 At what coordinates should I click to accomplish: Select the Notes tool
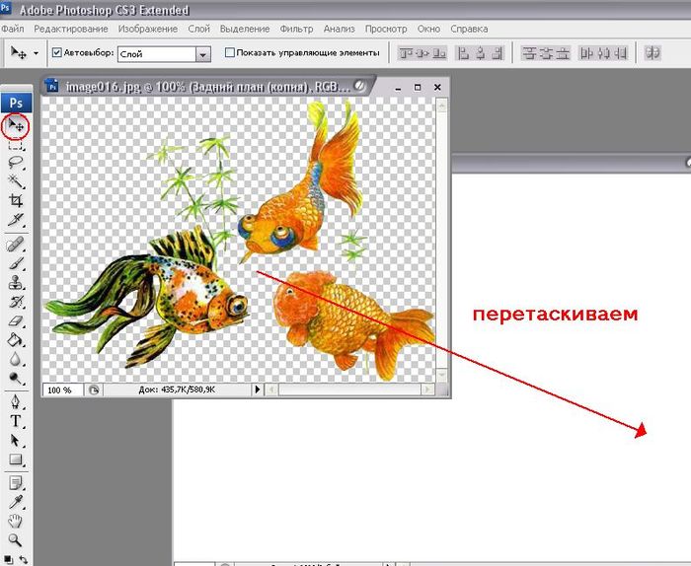click(16, 483)
